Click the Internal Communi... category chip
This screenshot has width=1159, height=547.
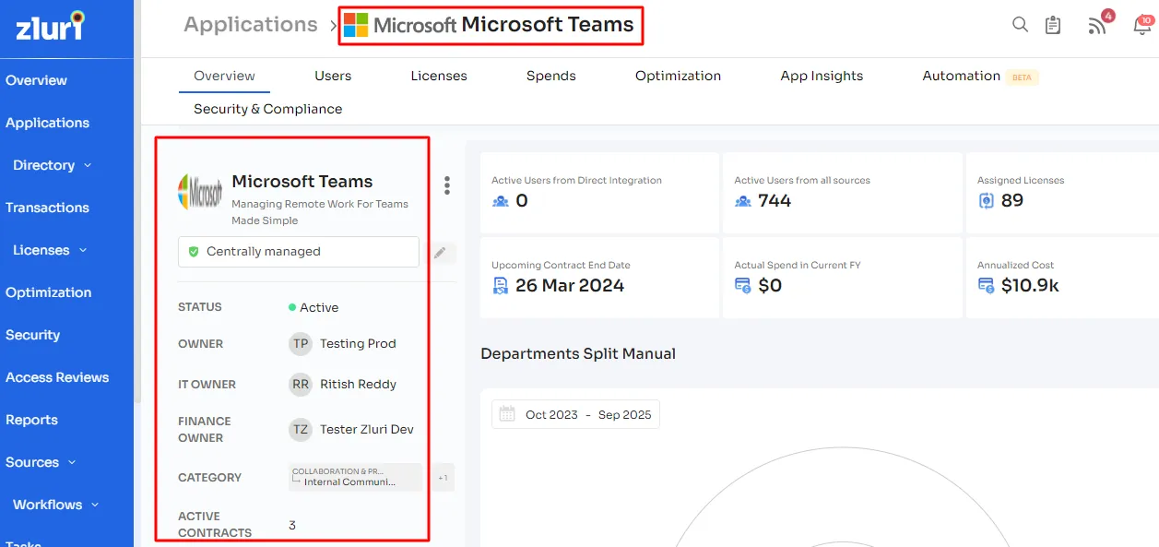point(355,477)
